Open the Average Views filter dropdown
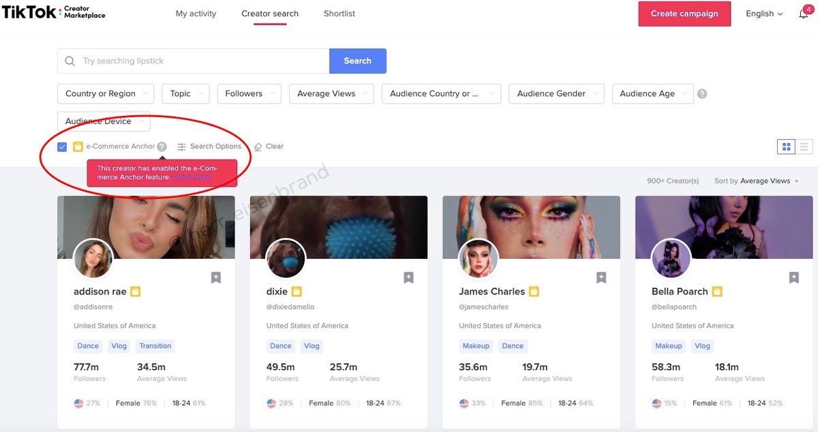Image resolution: width=818 pixels, height=432 pixels. point(331,93)
